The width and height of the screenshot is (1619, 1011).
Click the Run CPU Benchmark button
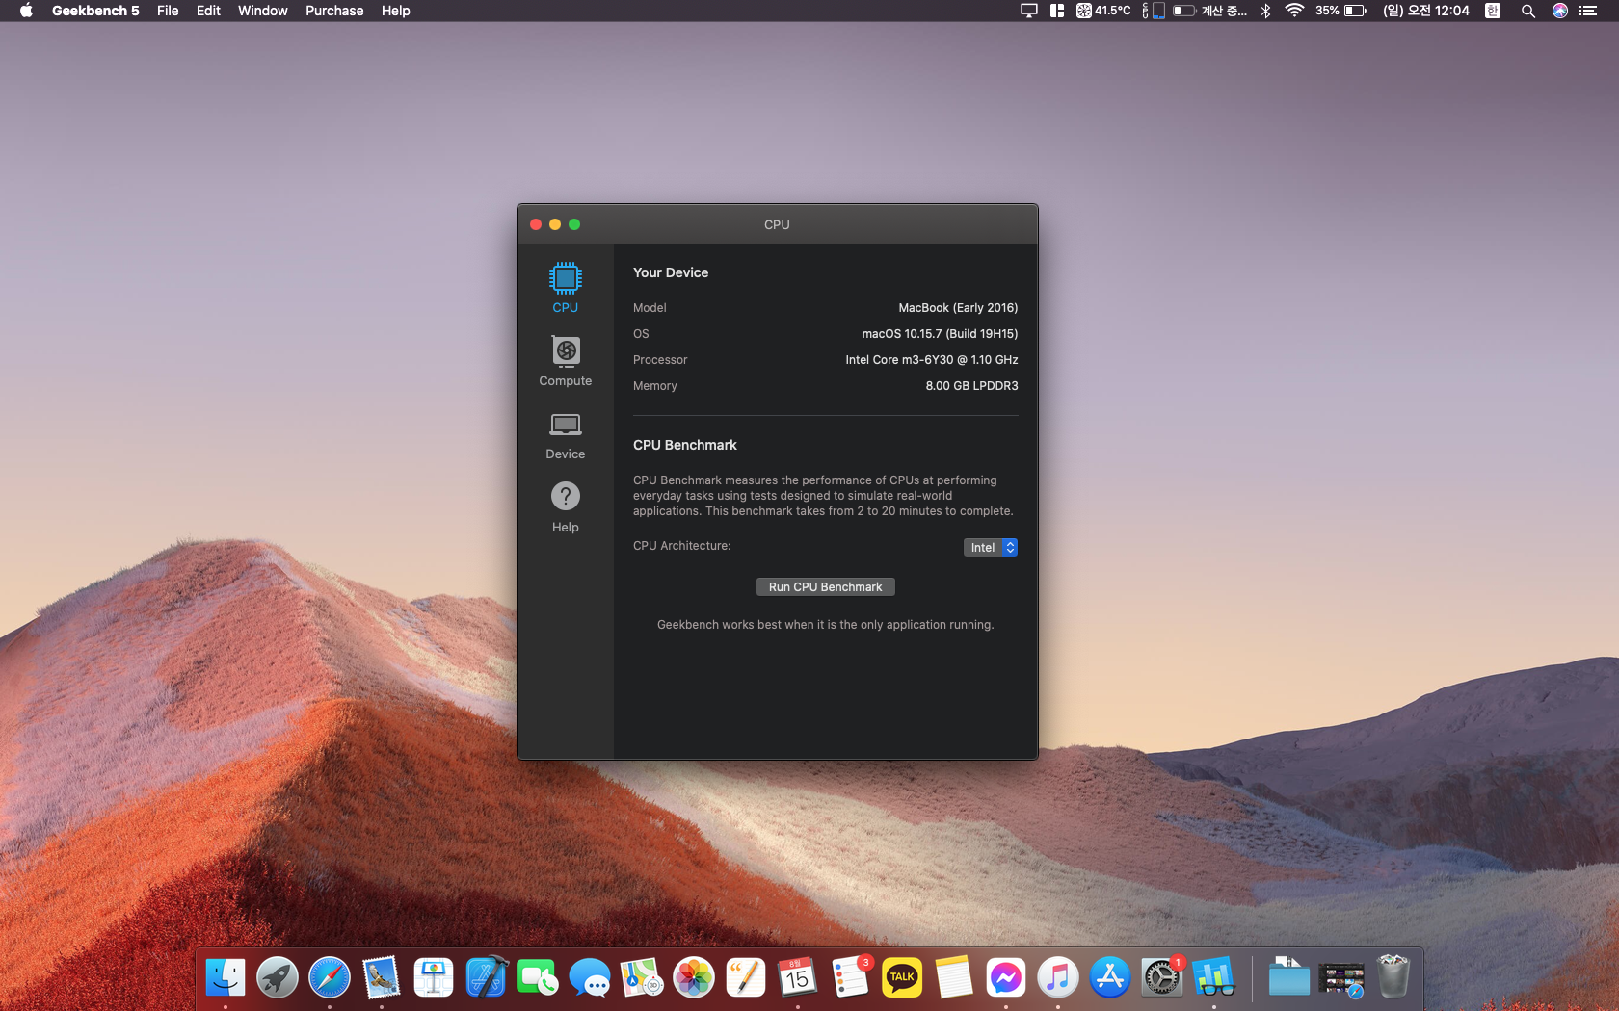click(x=825, y=586)
